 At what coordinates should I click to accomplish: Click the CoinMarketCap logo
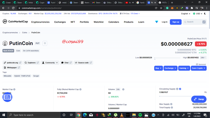tap(15, 21)
